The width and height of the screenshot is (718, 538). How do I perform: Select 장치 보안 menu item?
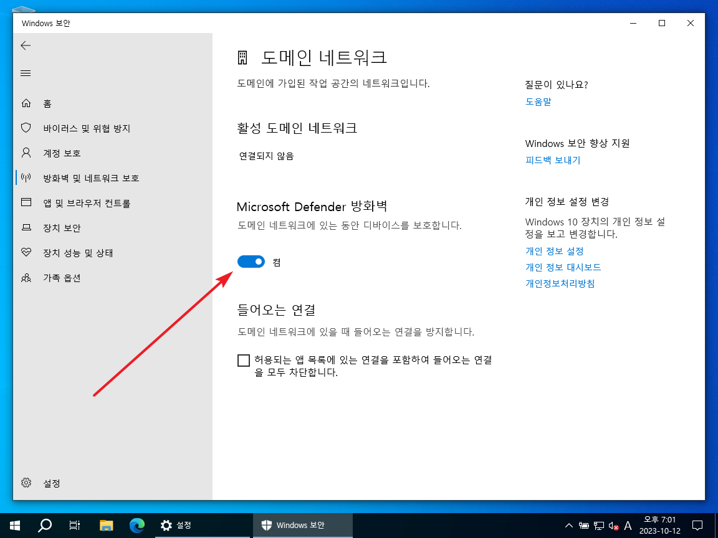tap(62, 228)
